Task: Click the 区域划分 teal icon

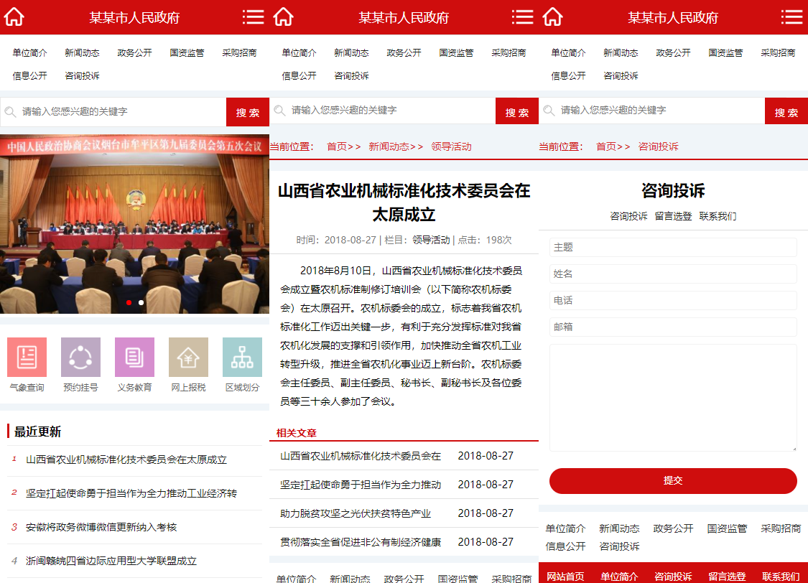Action: coord(242,357)
